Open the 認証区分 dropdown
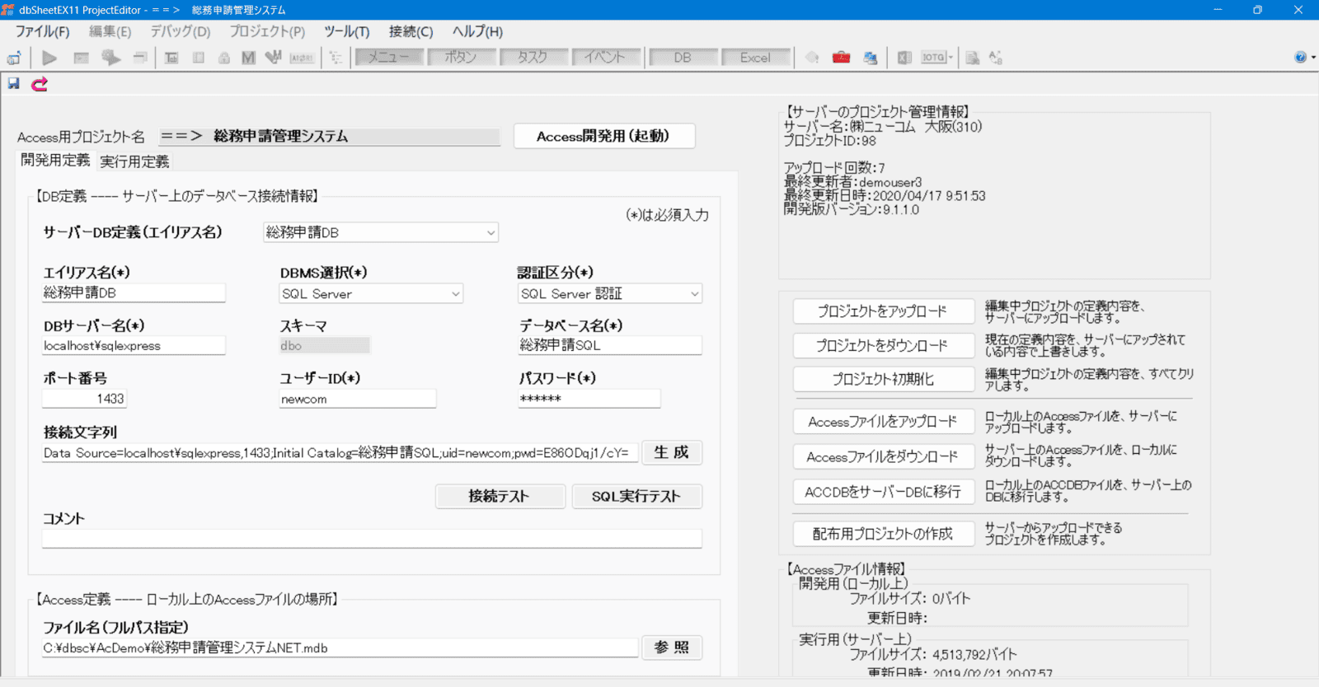 pyautogui.click(x=694, y=294)
